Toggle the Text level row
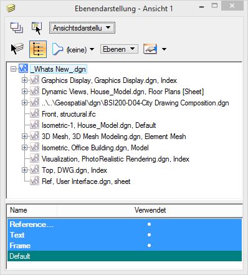This screenshot has width=248, height=275. point(125,235)
